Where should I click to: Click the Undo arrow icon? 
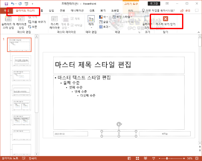tap(12, 3)
